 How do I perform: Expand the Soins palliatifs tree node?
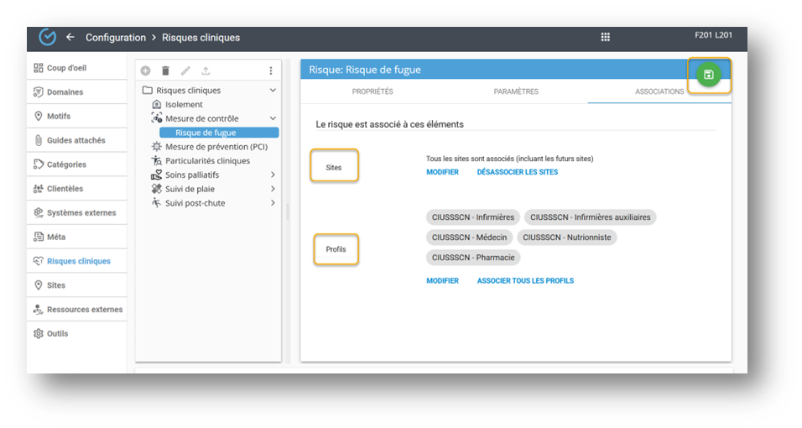click(x=273, y=175)
